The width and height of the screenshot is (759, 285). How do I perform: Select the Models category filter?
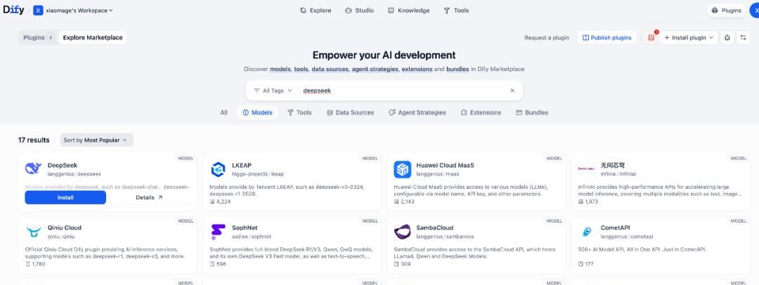pos(257,112)
